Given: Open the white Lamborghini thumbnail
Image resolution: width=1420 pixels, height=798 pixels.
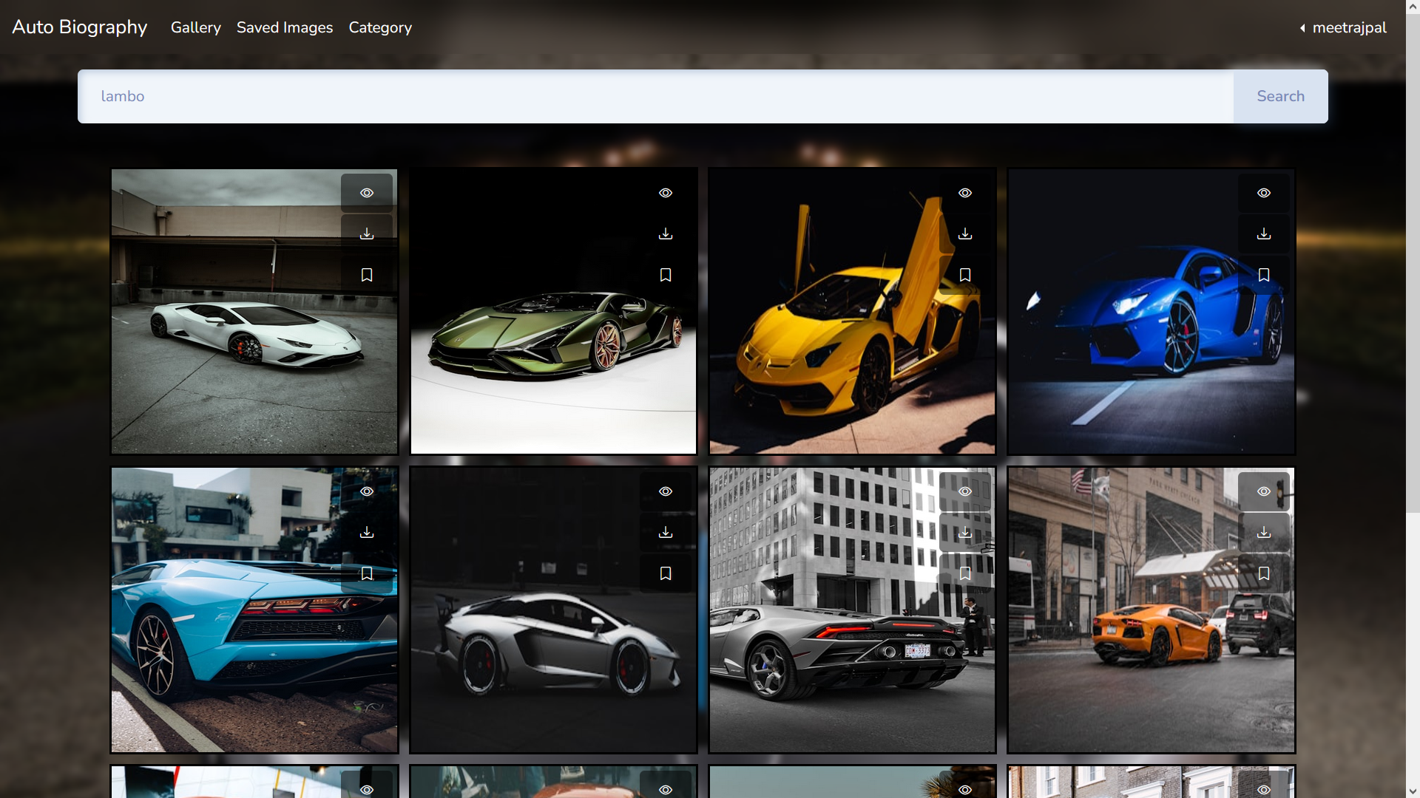Looking at the screenshot, I should 254,311.
